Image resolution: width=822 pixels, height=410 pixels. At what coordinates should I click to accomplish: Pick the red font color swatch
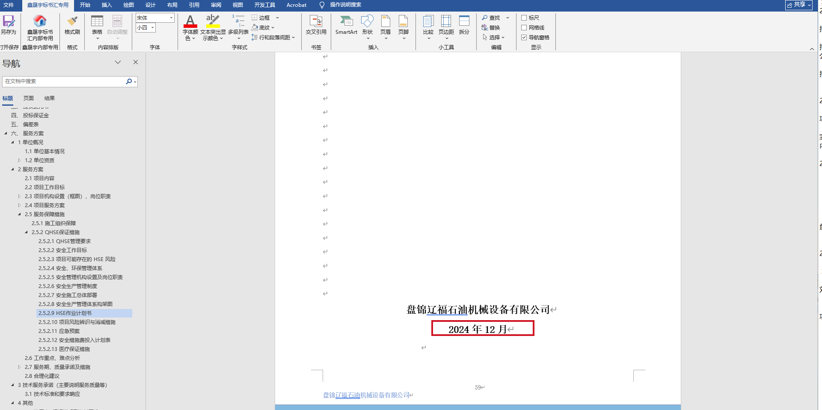(190, 27)
